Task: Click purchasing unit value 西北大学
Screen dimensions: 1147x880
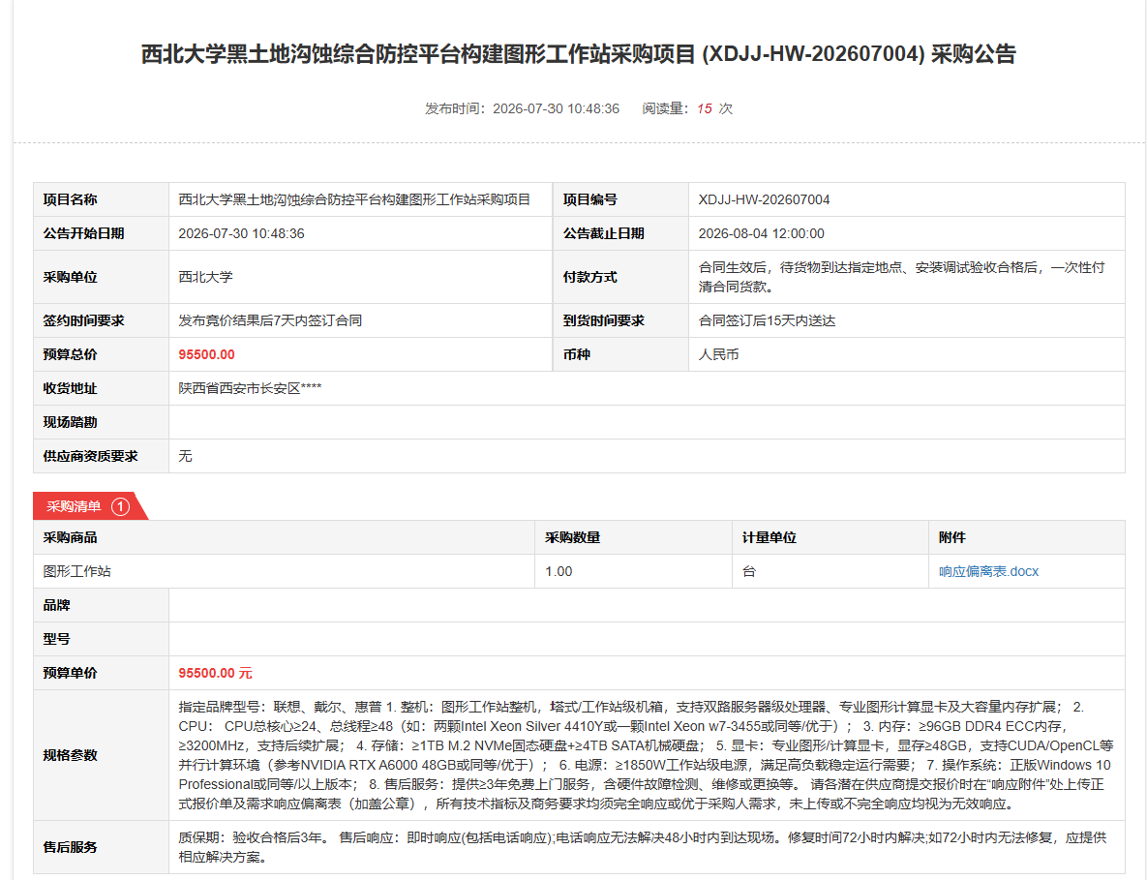Action: pos(205,277)
